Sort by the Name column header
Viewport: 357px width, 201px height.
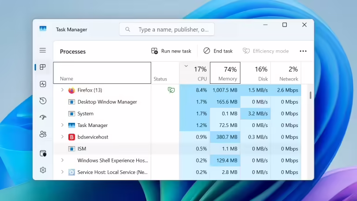click(x=102, y=73)
